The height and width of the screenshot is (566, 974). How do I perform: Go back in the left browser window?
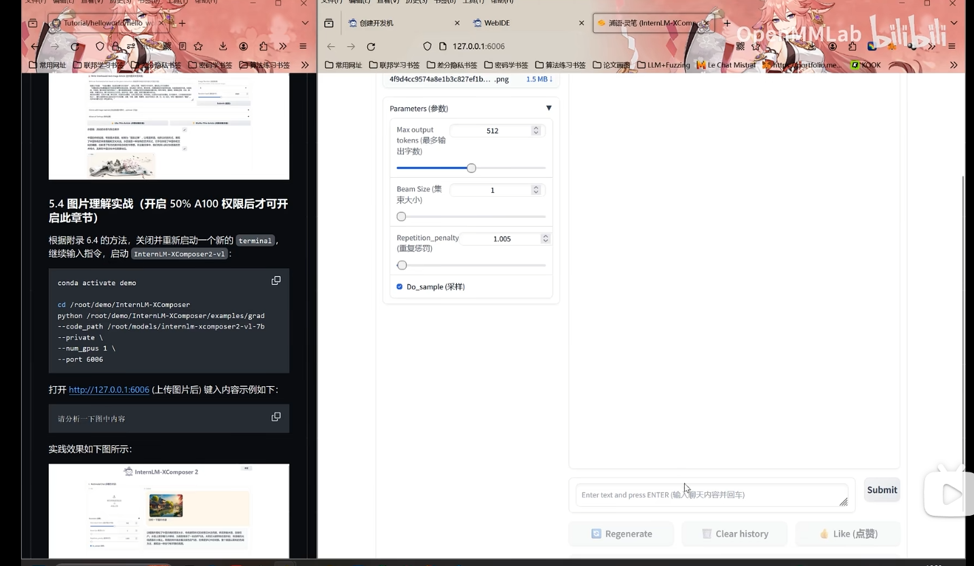pyautogui.click(x=35, y=46)
